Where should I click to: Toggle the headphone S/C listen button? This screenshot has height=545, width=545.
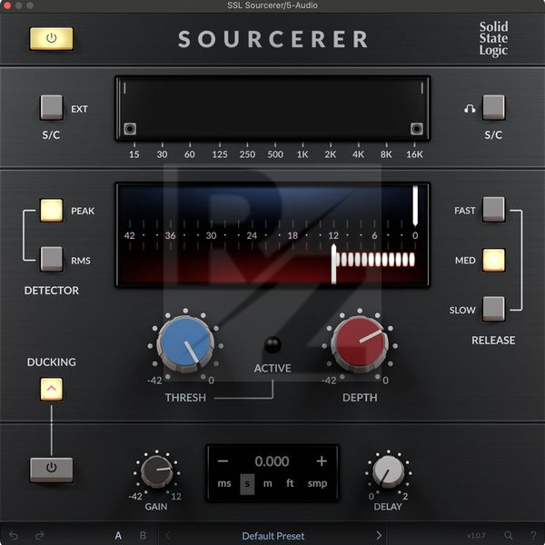[493, 107]
